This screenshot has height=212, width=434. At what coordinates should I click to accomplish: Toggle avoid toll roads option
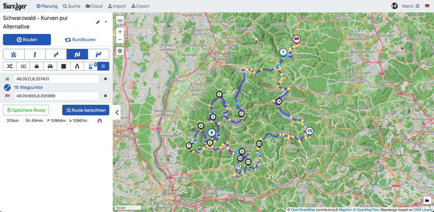click(24, 66)
